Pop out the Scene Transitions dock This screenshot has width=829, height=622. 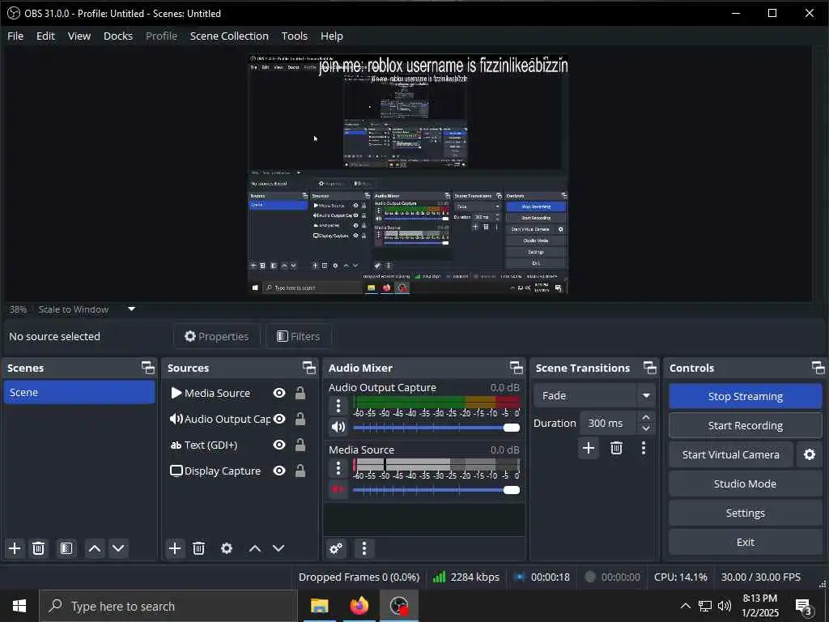(650, 368)
